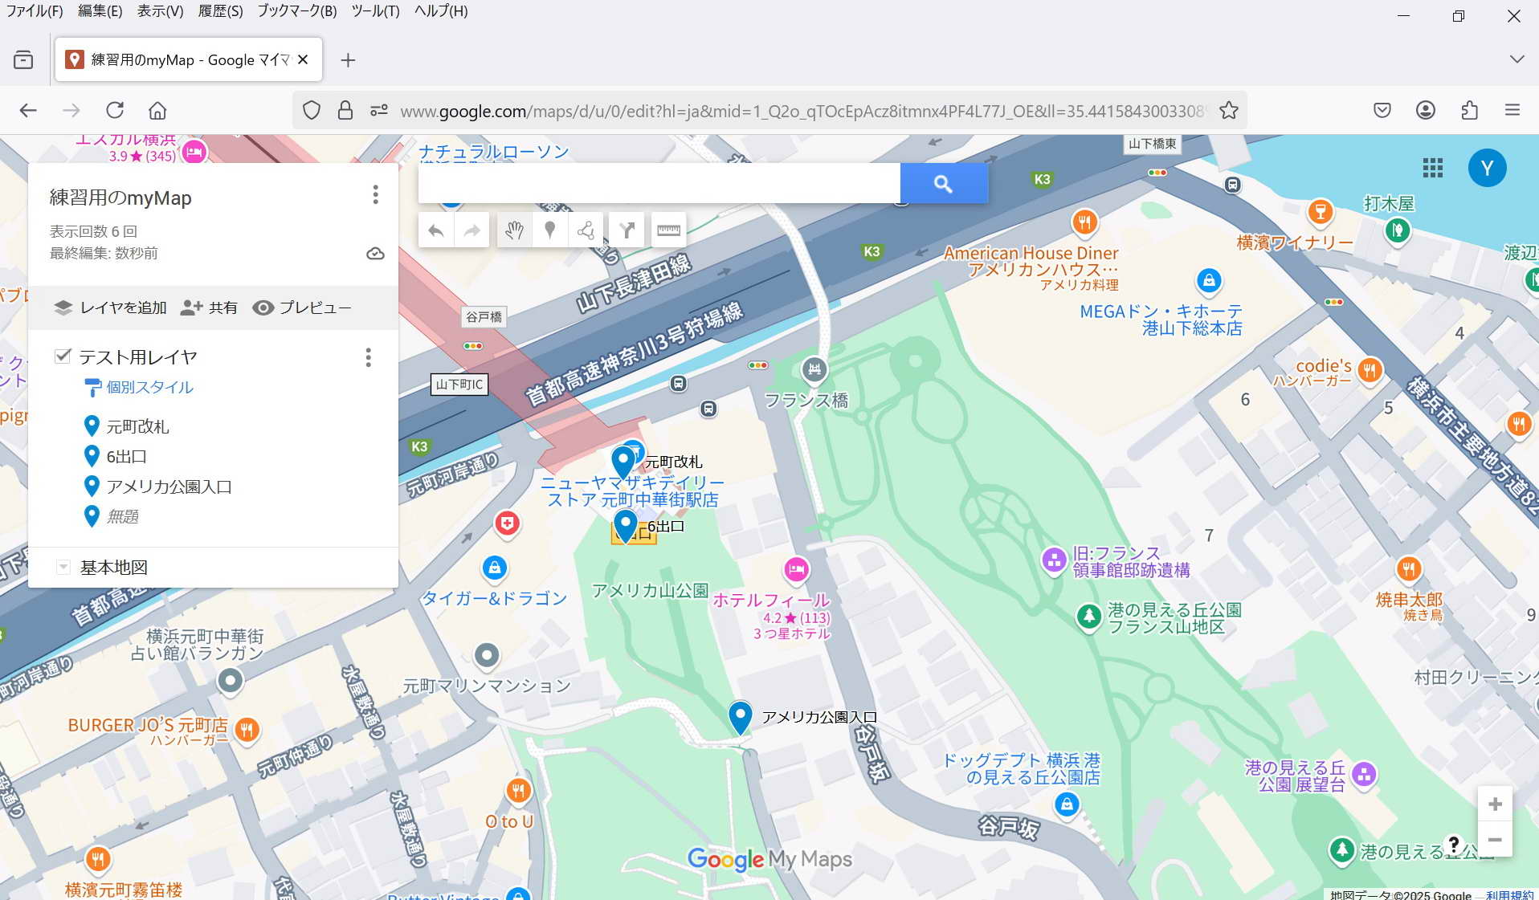The image size is (1539, 900).
Task: Click the help question mark icon
Action: pyautogui.click(x=1453, y=844)
